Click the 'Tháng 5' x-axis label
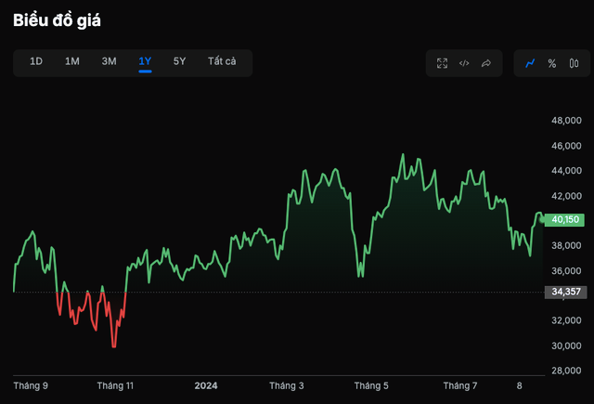The width and height of the screenshot is (594, 404). click(x=371, y=385)
